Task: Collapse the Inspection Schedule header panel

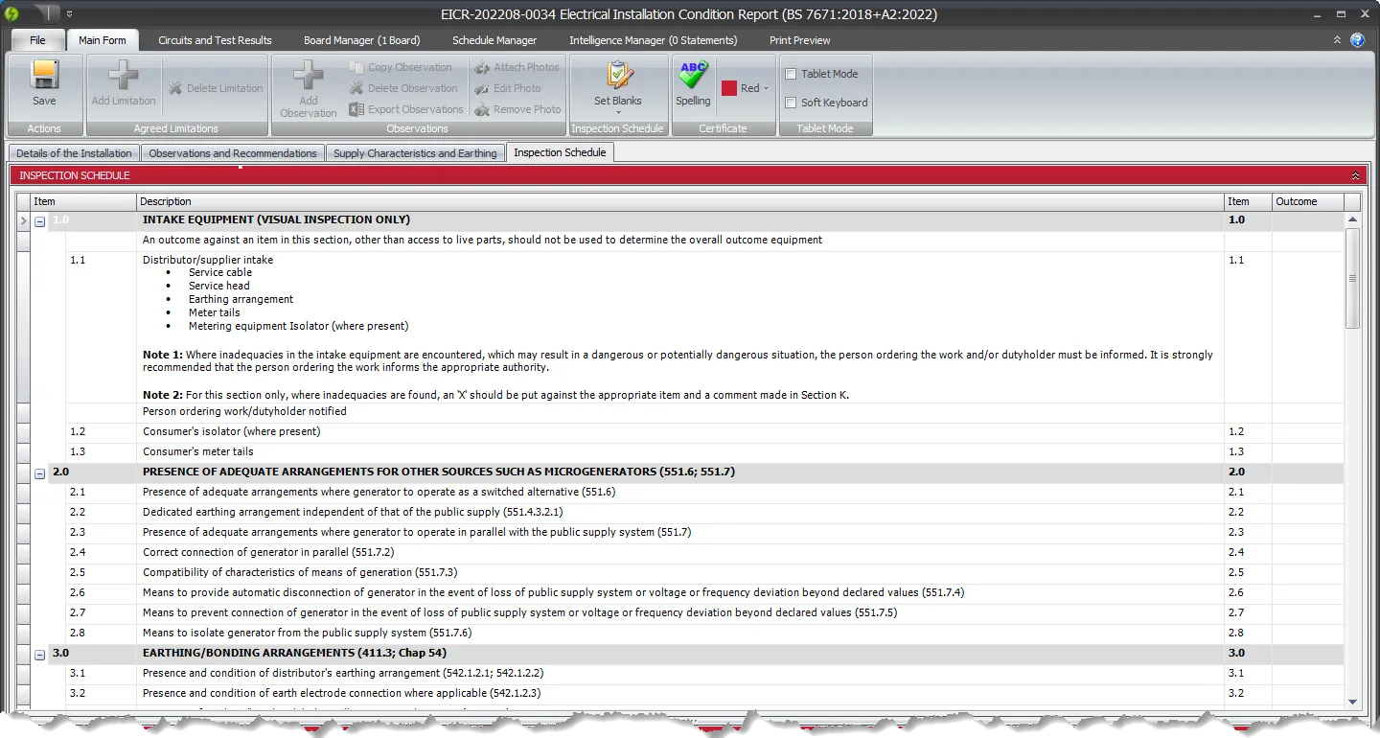Action: click(x=1354, y=175)
